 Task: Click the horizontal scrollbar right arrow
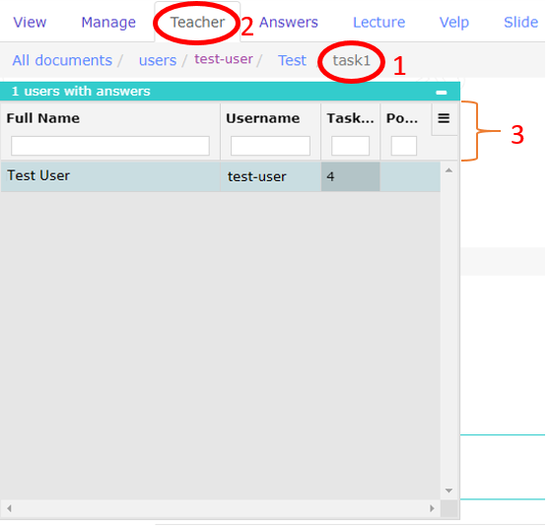tap(432, 508)
